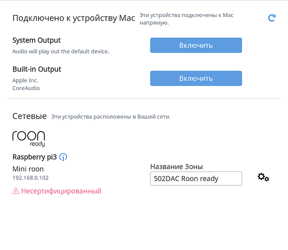Enable the System Output device
The image size is (288, 250).
pos(196,45)
